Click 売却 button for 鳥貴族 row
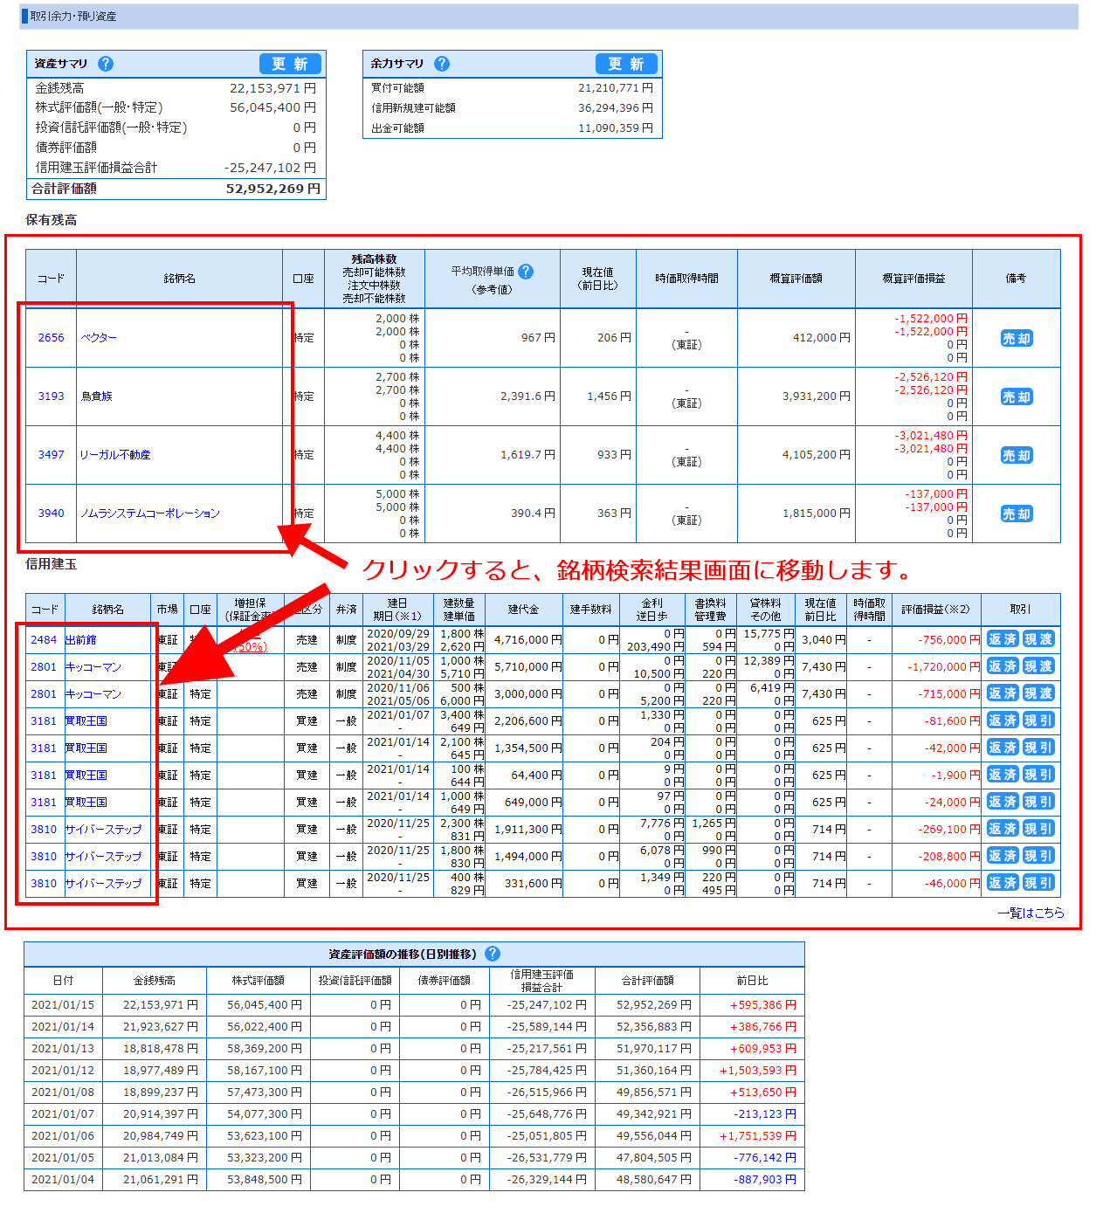Image resolution: width=1096 pixels, height=1220 pixels. tap(1017, 396)
